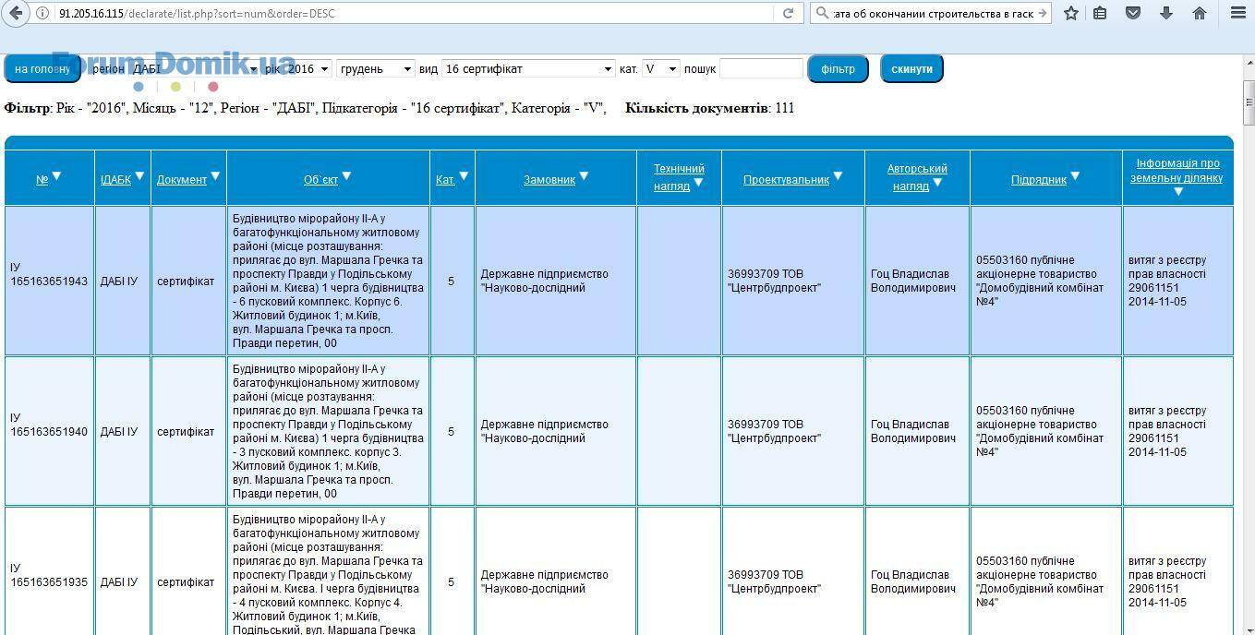
Task: Go to the browser home icon
Action: [1200, 13]
